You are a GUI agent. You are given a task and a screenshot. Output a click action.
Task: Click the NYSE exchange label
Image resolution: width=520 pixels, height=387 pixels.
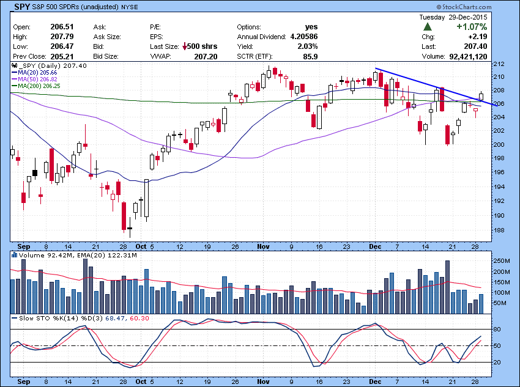[x=130, y=7]
